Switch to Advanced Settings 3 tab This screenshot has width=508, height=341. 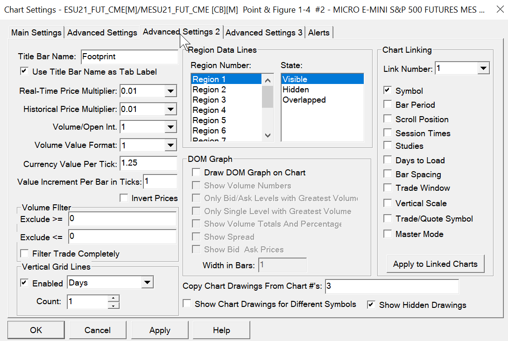click(264, 33)
